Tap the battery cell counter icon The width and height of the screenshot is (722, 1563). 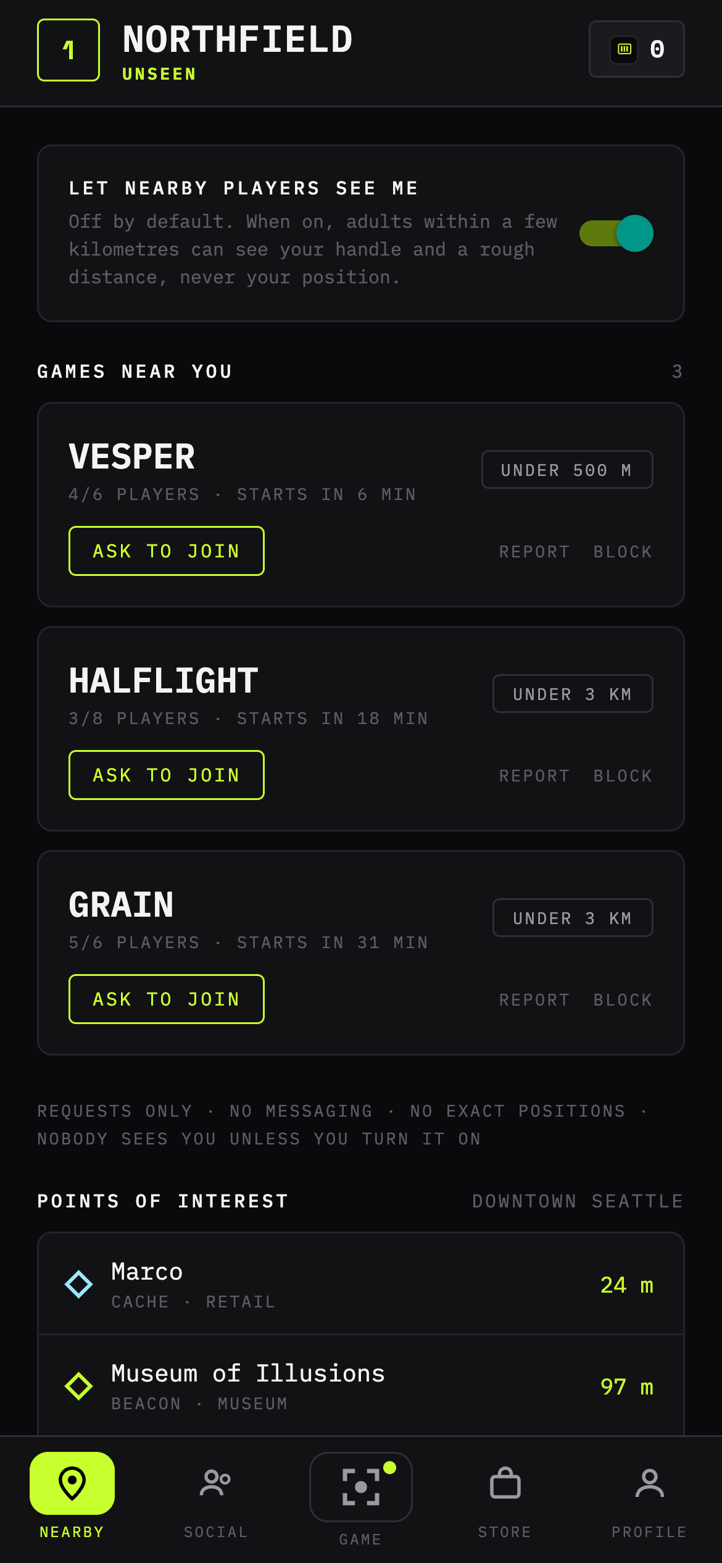624,49
